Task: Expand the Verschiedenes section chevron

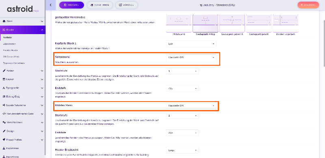Action: (x=42, y=122)
